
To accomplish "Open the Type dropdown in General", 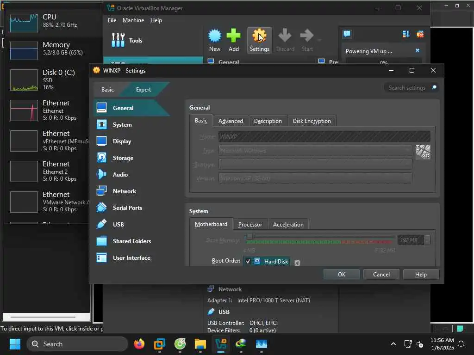I will 315,150.
